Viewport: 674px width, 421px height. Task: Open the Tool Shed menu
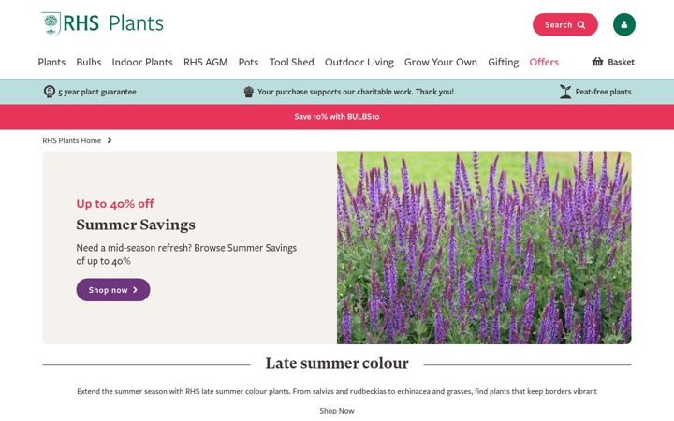click(x=291, y=62)
